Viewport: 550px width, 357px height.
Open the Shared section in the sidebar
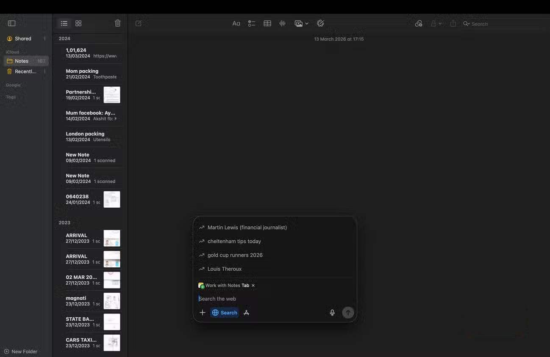pyautogui.click(x=23, y=38)
